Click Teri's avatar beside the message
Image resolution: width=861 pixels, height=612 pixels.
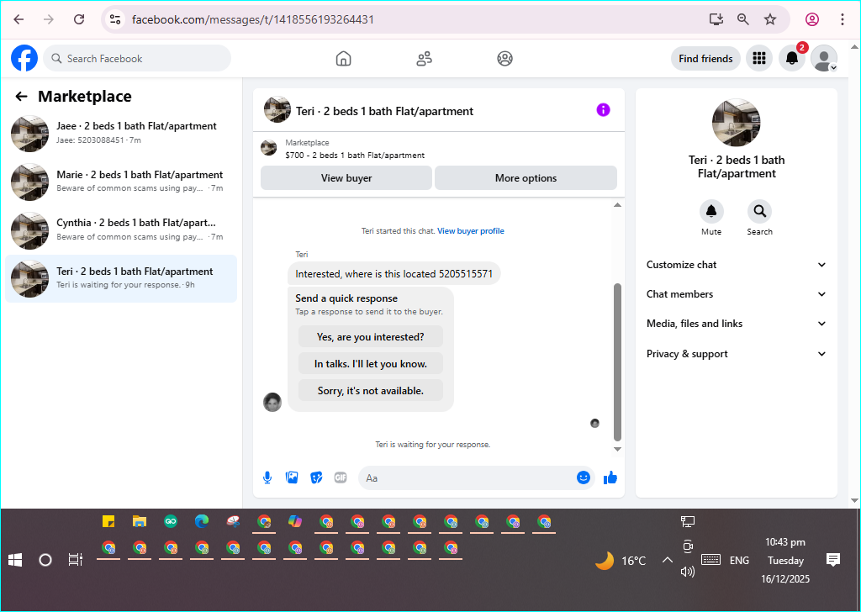point(272,403)
